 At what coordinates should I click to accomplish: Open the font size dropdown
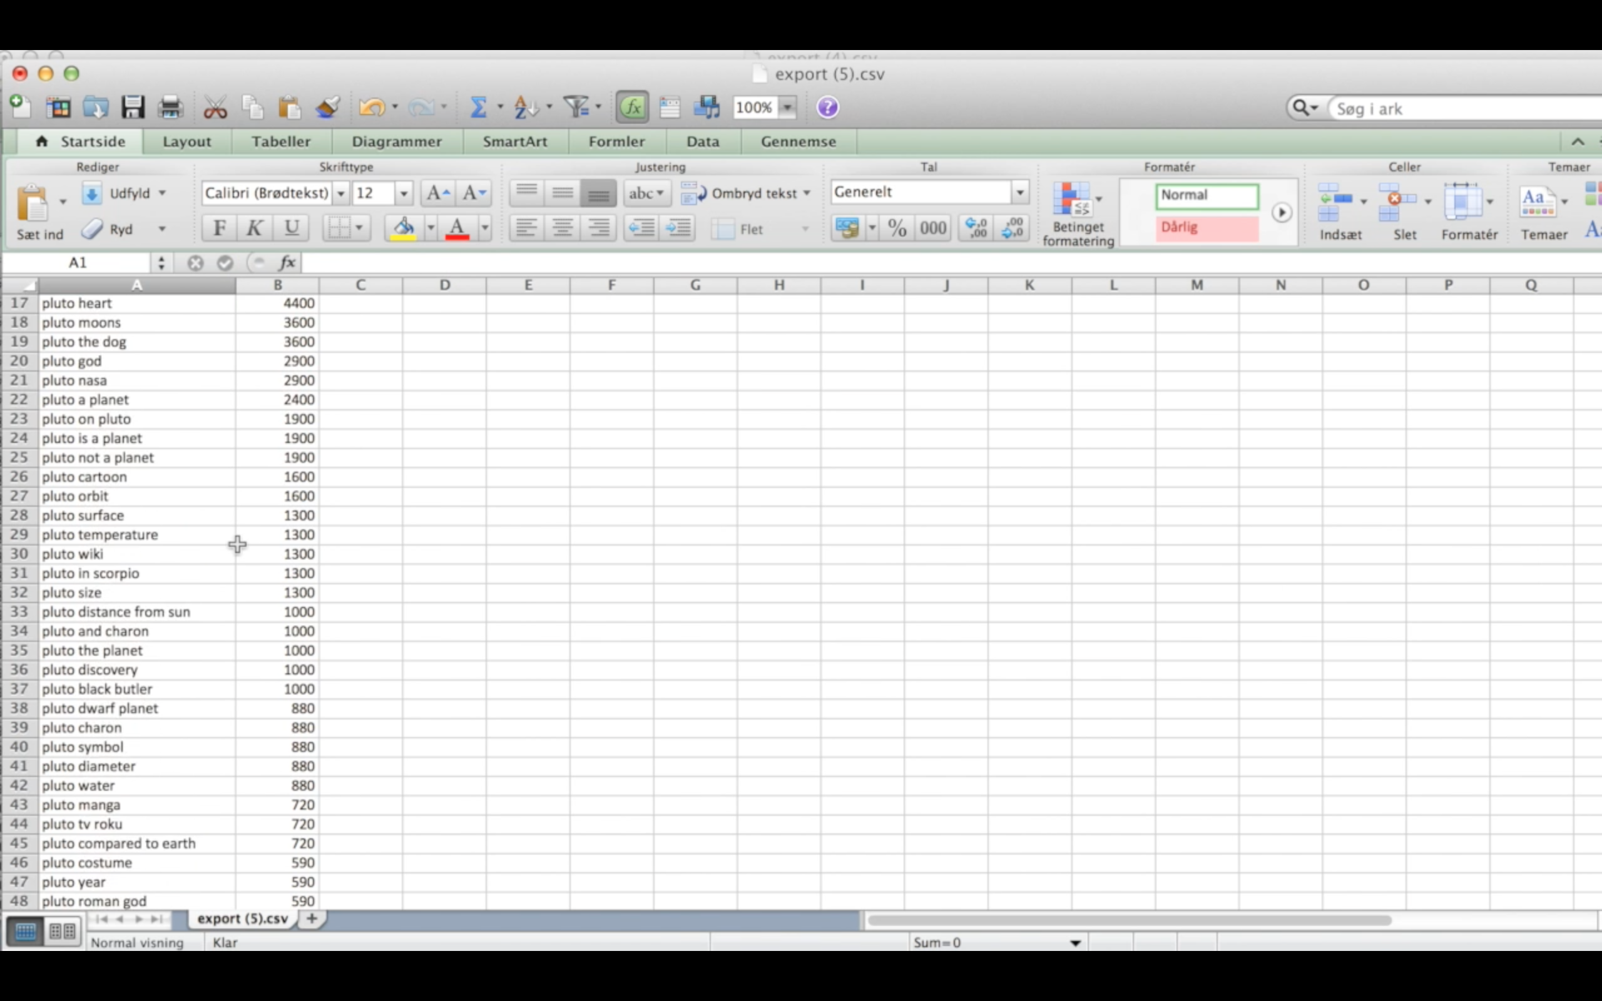pyautogui.click(x=403, y=193)
